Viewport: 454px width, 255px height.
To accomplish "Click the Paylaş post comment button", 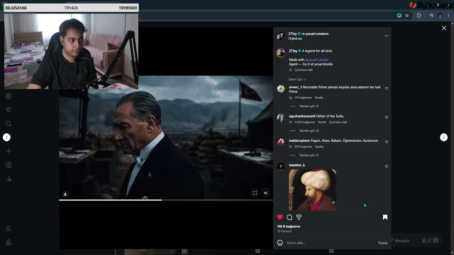I will point(383,243).
